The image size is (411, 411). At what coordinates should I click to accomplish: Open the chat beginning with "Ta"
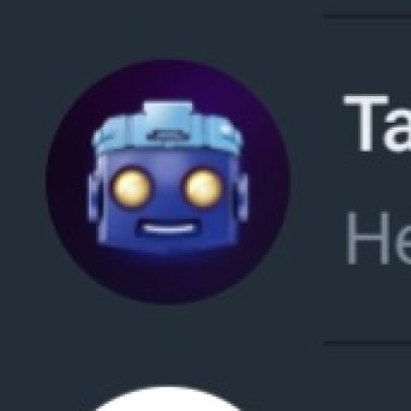[377, 122]
